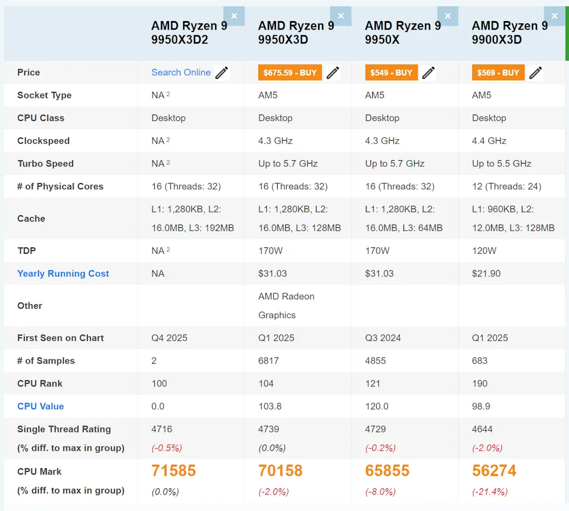
Task: Click the CPU Mark score 56274
Action: pos(494,471)
